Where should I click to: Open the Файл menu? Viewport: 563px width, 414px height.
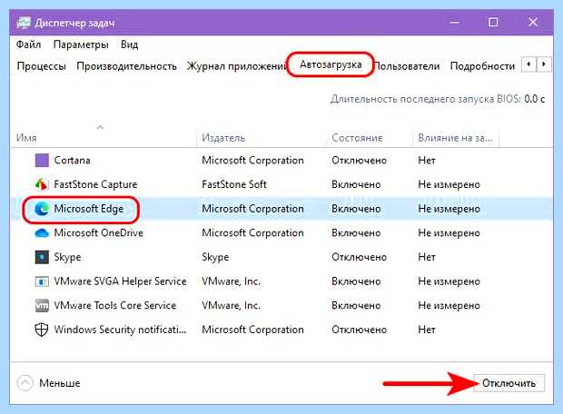click(x=28, y=44)
